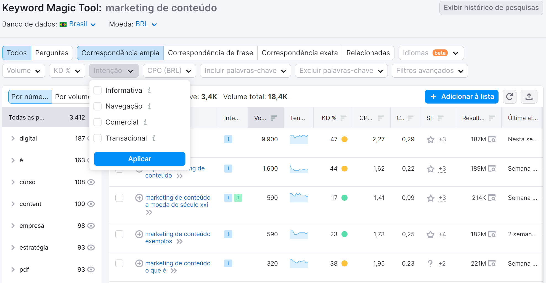Screen dimensions: 546x283
Task: Sort by the KD % column icon
Action: coord(343,118)
